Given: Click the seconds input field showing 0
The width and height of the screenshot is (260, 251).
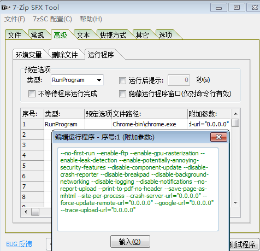Looking at the screenshot, I should pyautogui.click(x=179, y=80).
